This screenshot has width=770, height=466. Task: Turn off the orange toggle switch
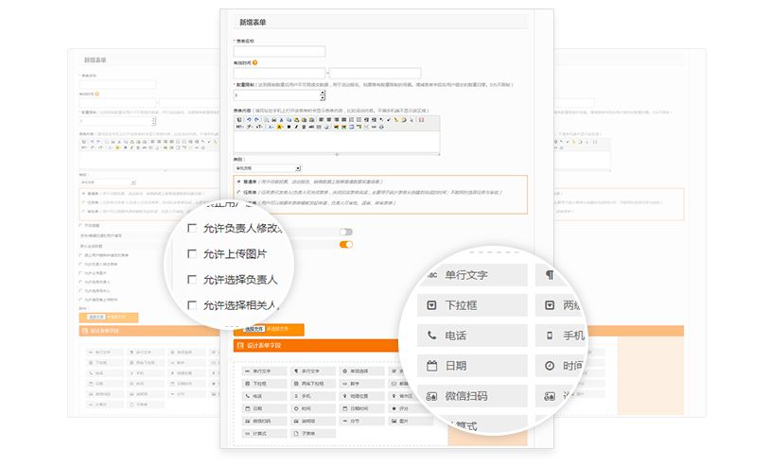pyautogui.click(x=346, y=245)
